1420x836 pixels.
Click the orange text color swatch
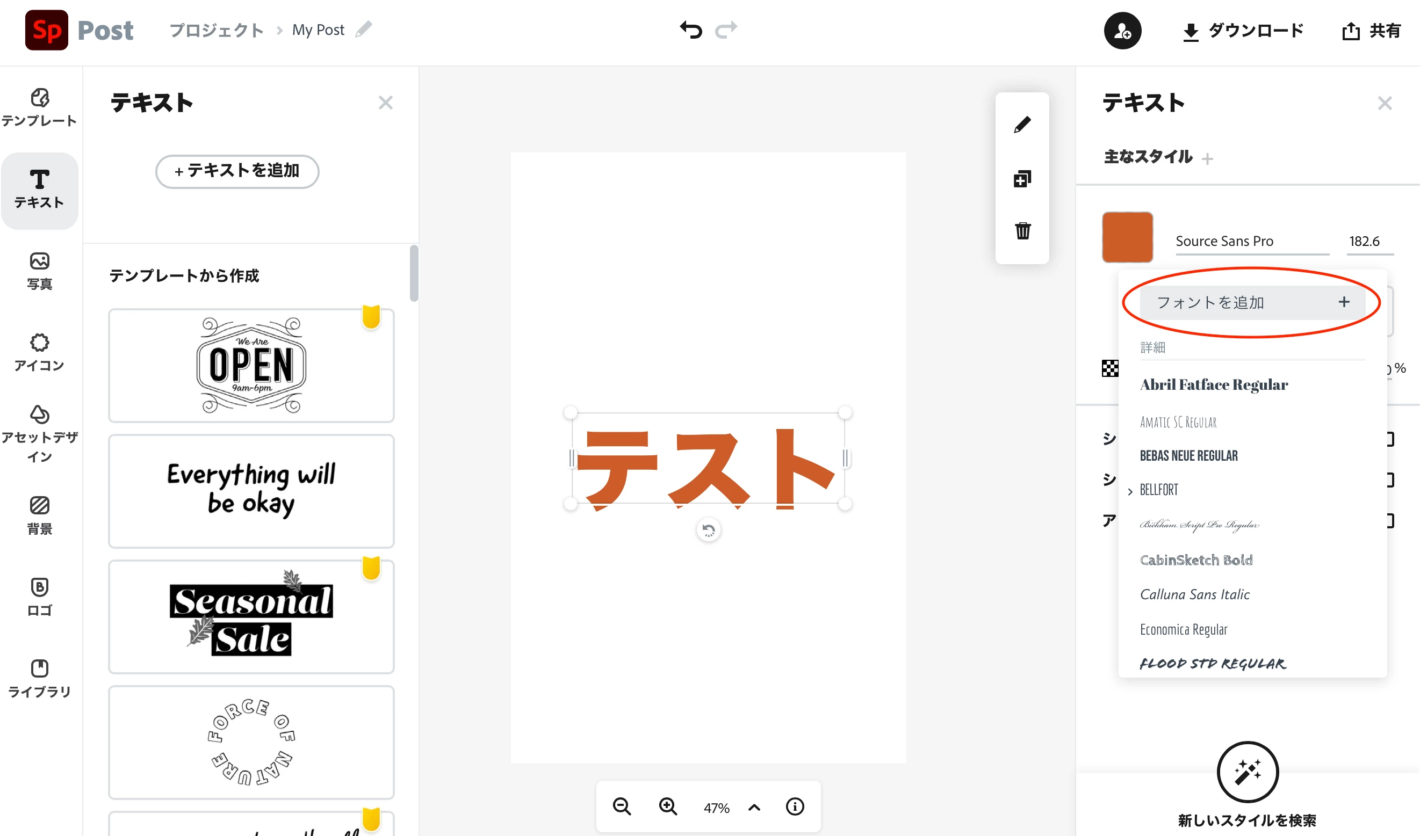pos(1127,237)
